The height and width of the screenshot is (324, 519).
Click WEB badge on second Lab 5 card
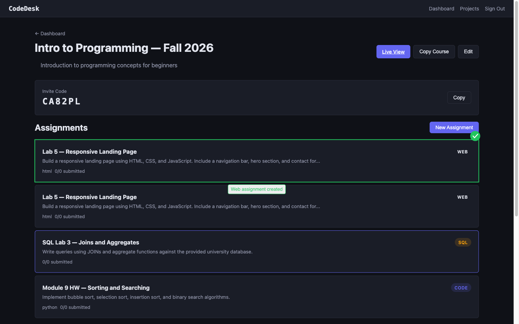[462, 197]
